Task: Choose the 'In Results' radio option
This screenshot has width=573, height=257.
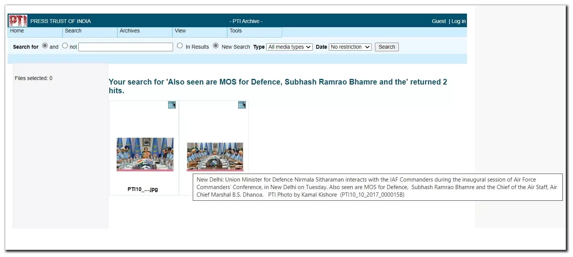Action: point(180,46)
